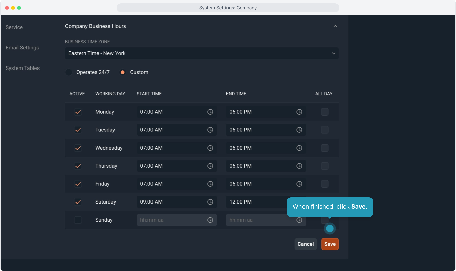456x271 pixels.
Task: Open time picker for Wednesday end time
Action: pyautogui.click(x=299, y=148)
